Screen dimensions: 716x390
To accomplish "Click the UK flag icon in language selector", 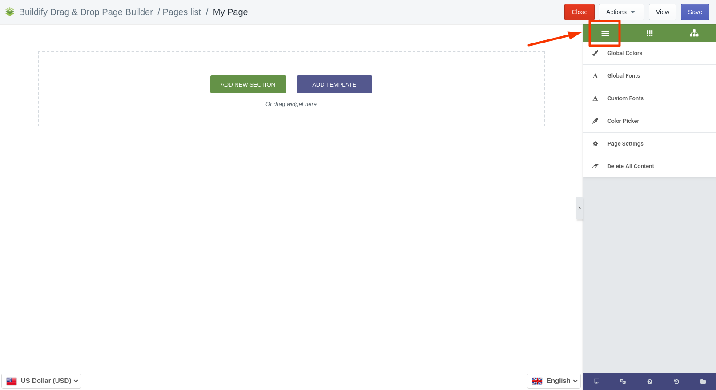I will [537, 381].
